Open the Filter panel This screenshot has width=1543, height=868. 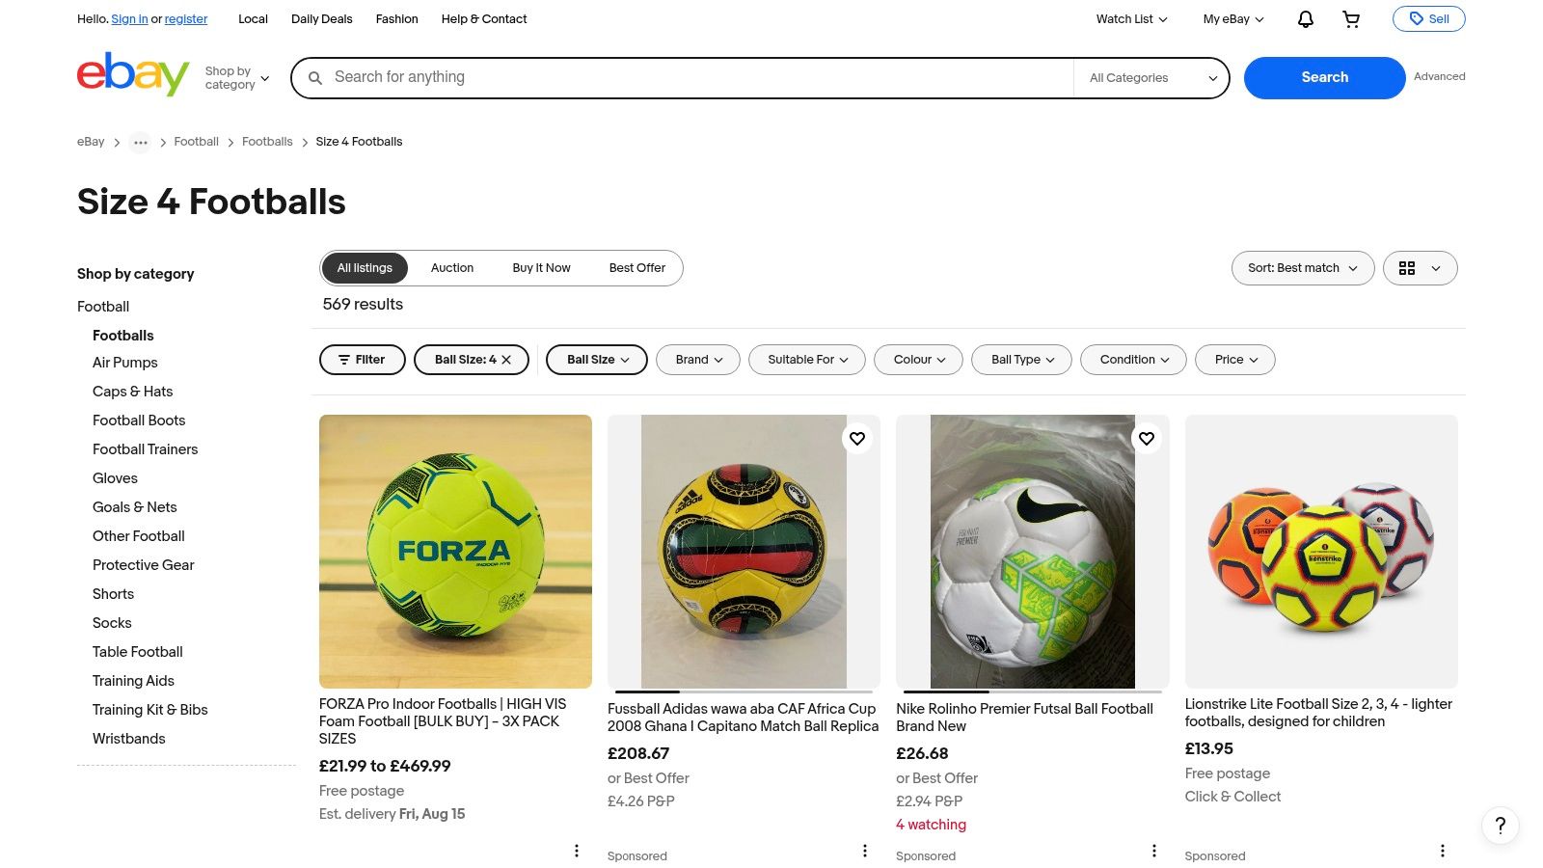click(x=362, y=359)
